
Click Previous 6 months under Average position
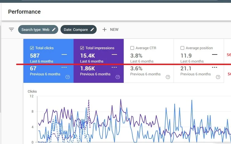pos(196,74)
